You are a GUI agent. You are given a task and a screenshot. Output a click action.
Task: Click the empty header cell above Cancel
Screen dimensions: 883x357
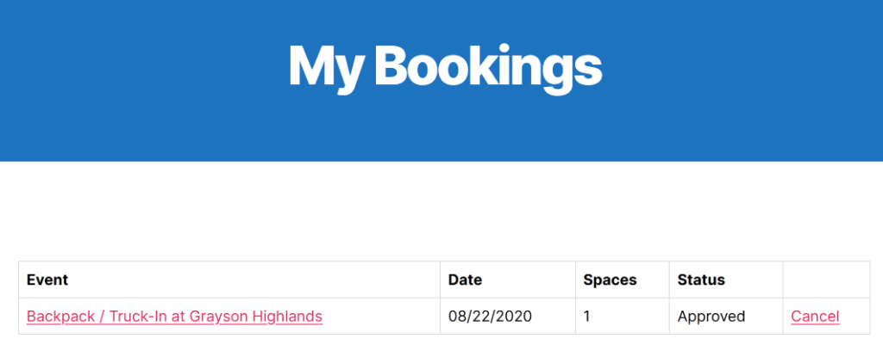point(826,280)
